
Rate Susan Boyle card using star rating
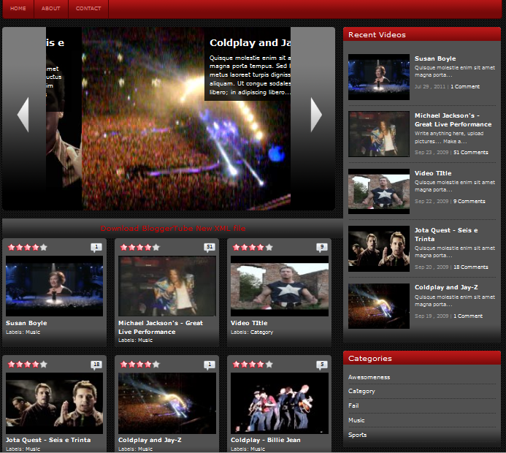28,248
